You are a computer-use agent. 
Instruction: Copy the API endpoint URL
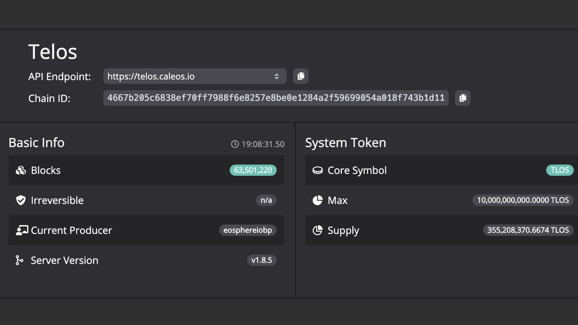300,76
